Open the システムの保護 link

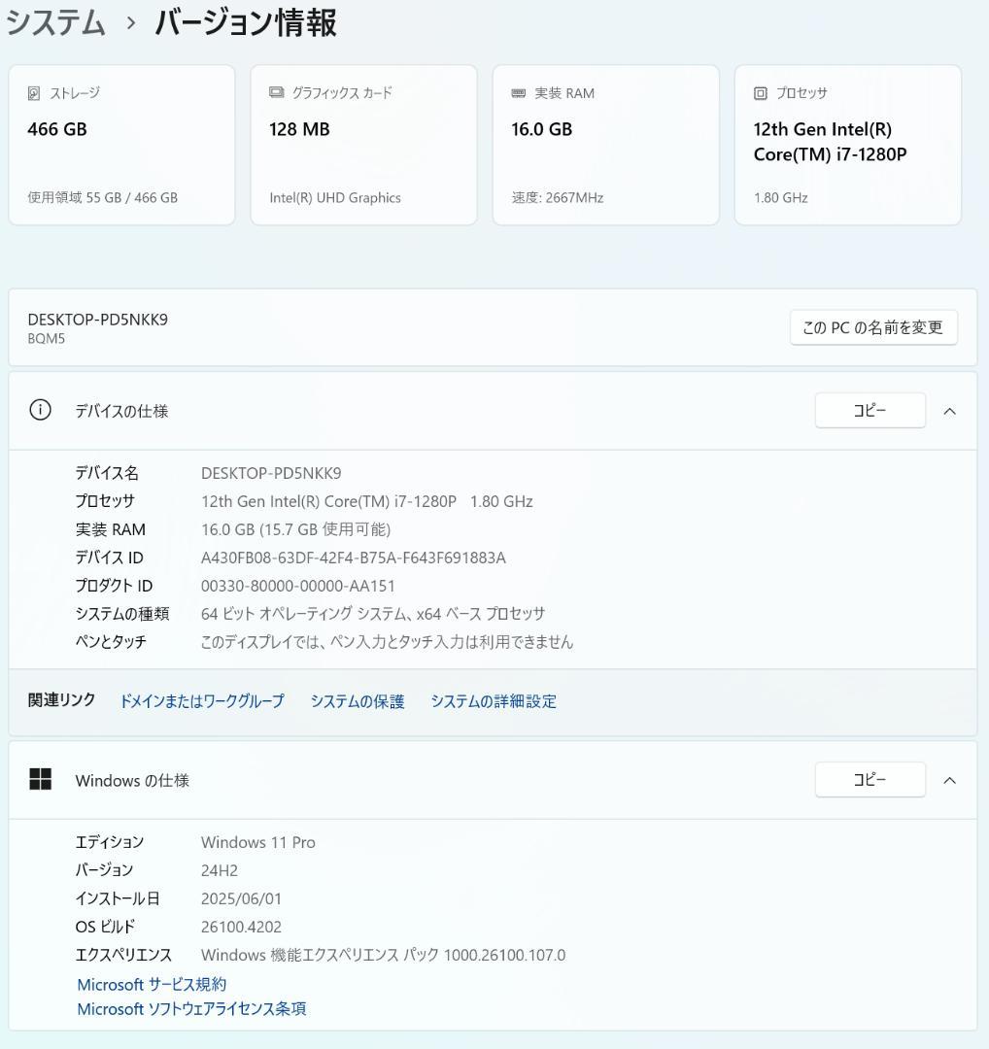(x=358, y=701)
